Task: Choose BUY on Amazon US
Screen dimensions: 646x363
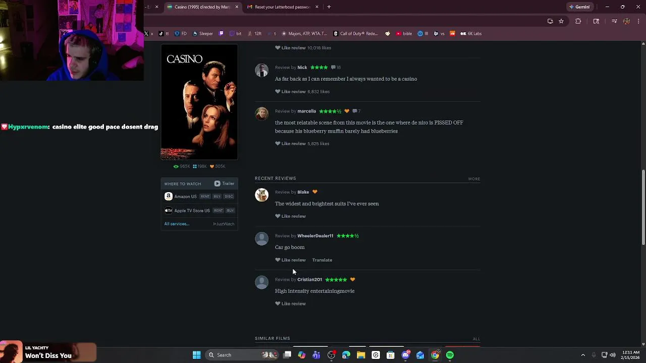Action: pos(217,197)
